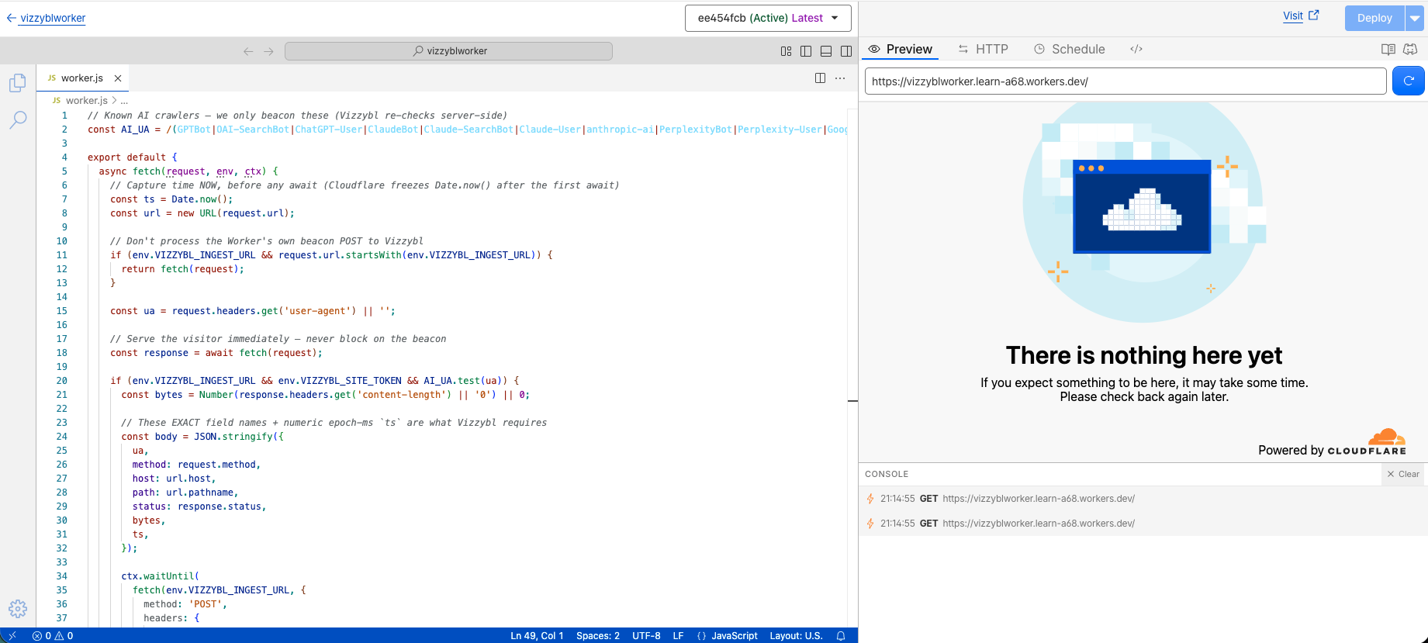This screenshot has height=643, width=1428.
Task: Click the 'export default {' code line
Action: (132, 157)
